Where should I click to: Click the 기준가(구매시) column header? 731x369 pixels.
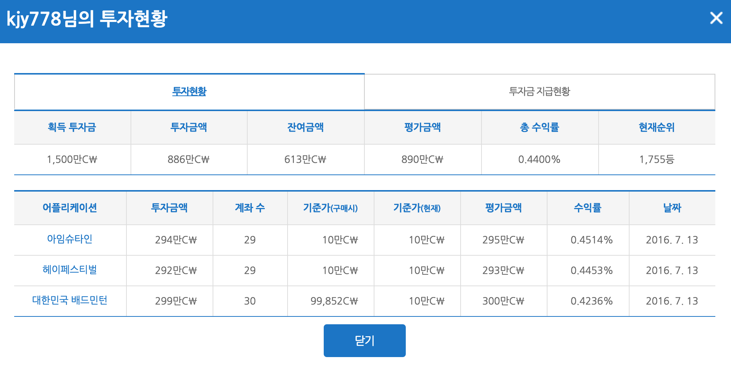[330, 208]
